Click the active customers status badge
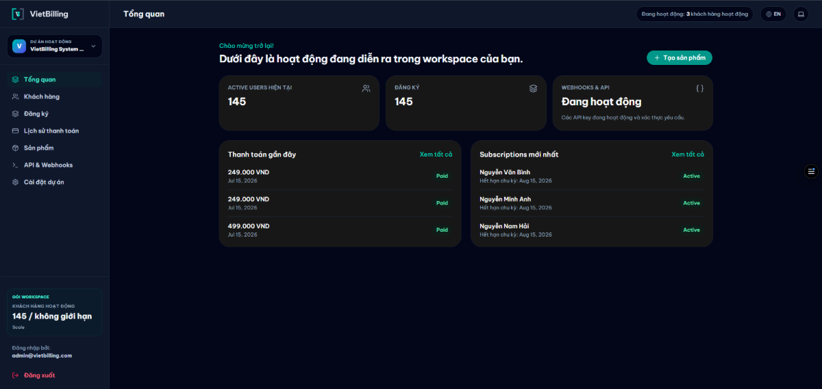 pyautogui.click(x=695, y=14)
